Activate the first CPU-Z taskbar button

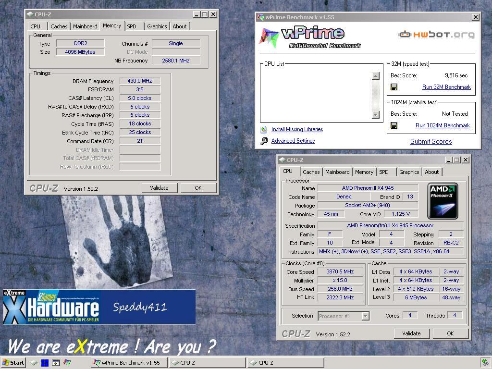tap(208, 363)
